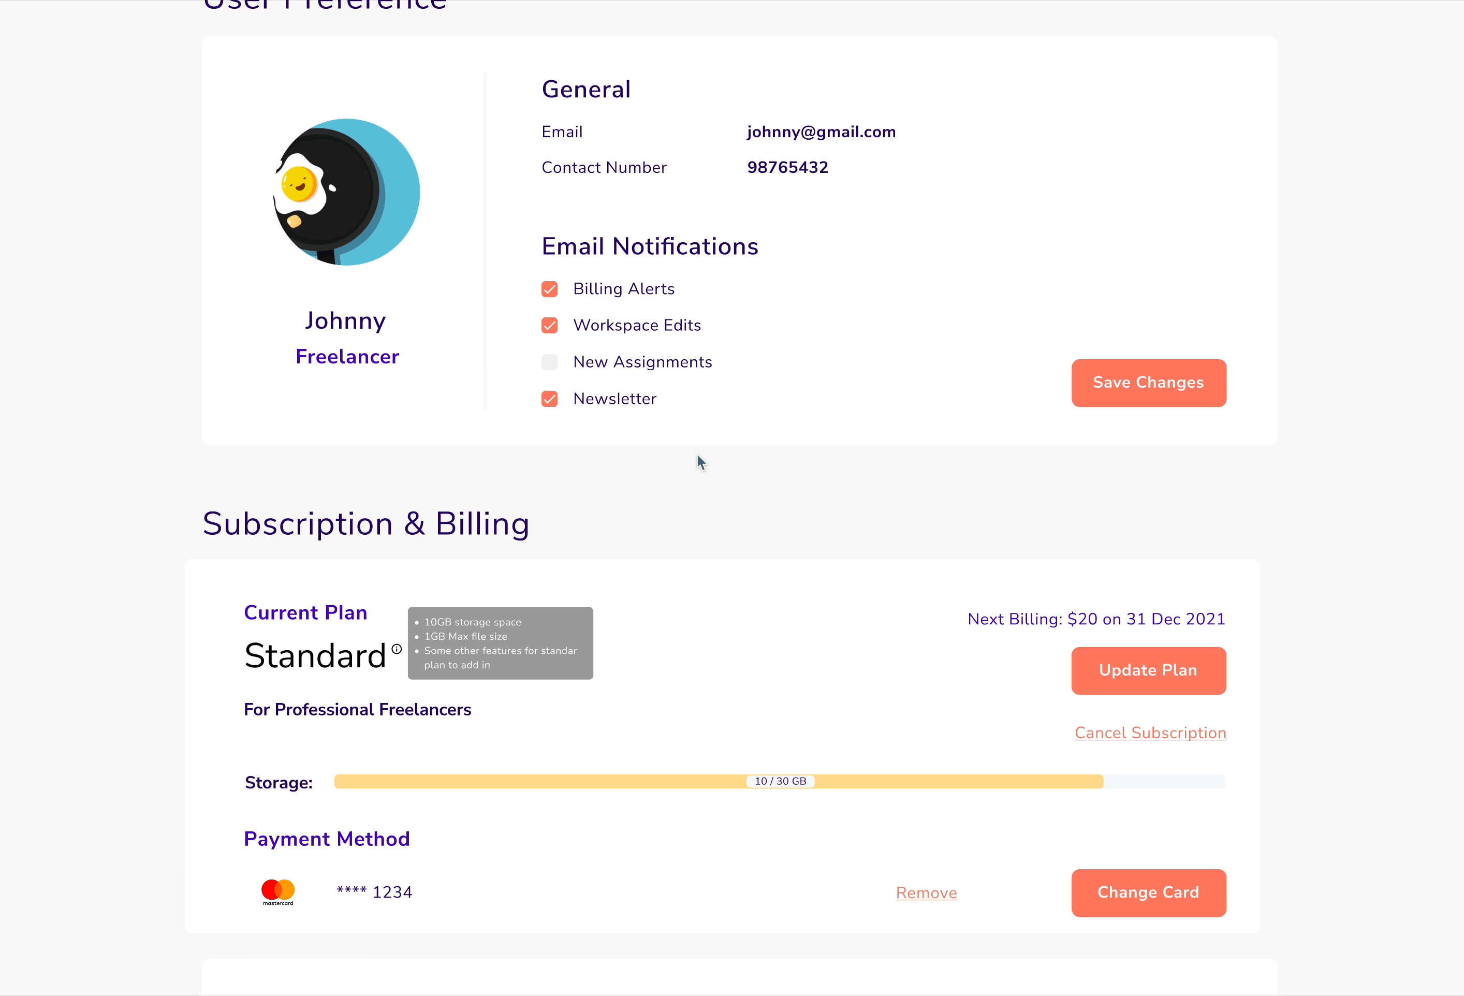
Task: Click the contact number 98765432
Action: (787, 168)
